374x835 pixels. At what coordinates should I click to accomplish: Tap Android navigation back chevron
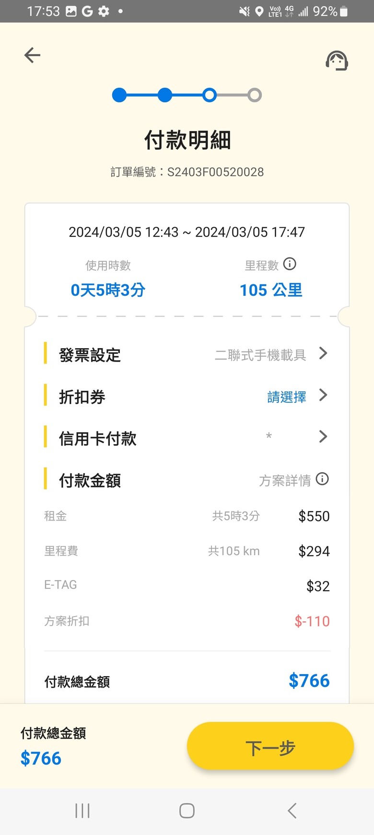pos(292,811)
